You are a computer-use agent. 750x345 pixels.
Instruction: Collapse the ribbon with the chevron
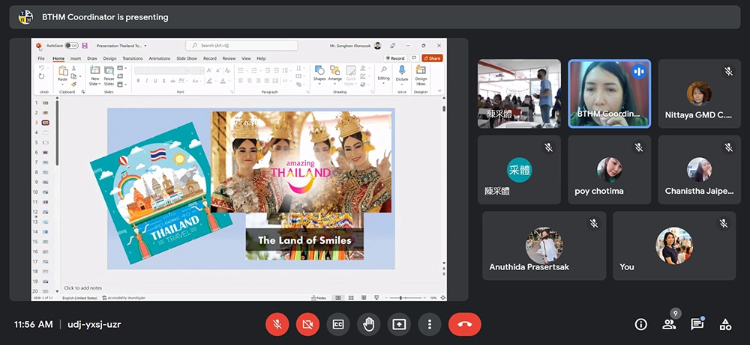click(439, 91)
